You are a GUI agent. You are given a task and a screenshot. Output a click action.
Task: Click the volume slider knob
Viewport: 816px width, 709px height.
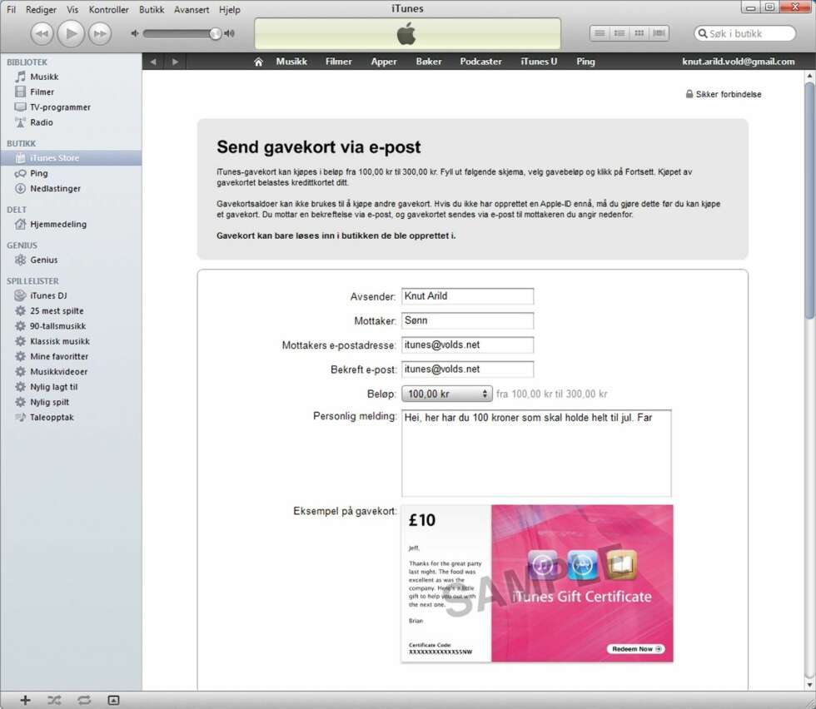click(x=215, y=34)
